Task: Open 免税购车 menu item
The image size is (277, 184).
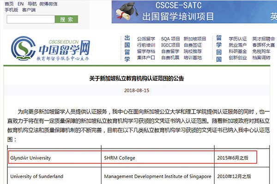Action: point(261,51)
